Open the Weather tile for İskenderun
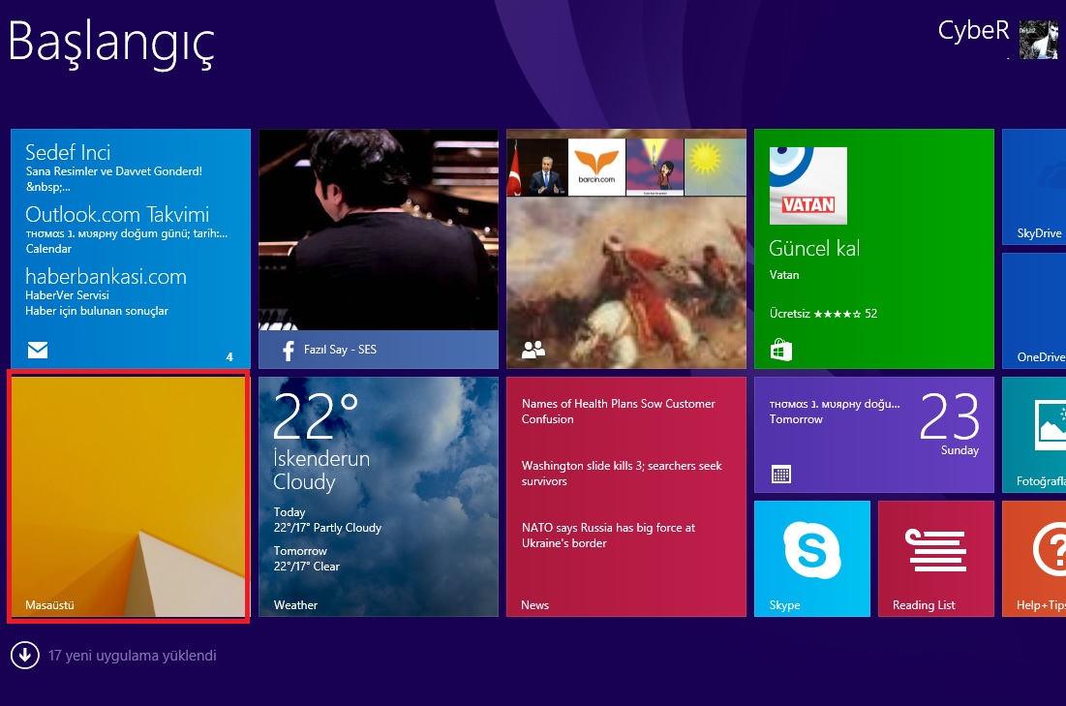The width and height of the screenshot is (1066, 706). (379, 497)
